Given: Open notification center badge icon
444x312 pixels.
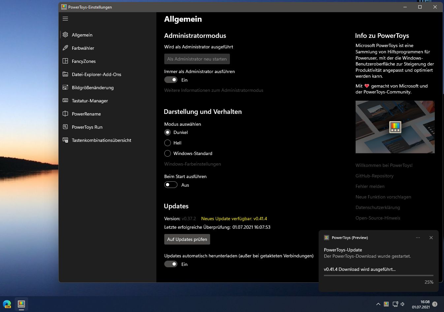Looking at the screenshot, I should click(x=435, y=304).
